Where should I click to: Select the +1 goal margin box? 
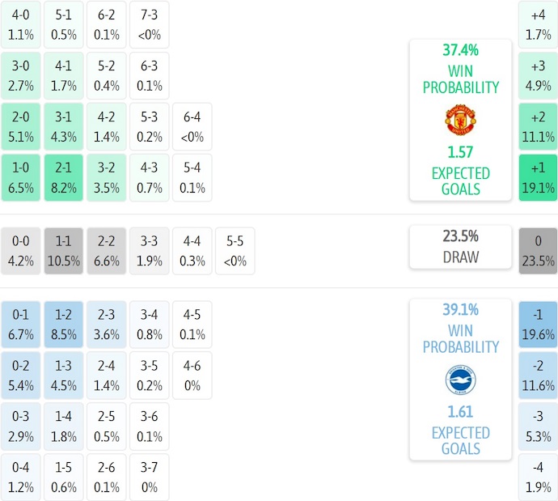coord(538,177)
